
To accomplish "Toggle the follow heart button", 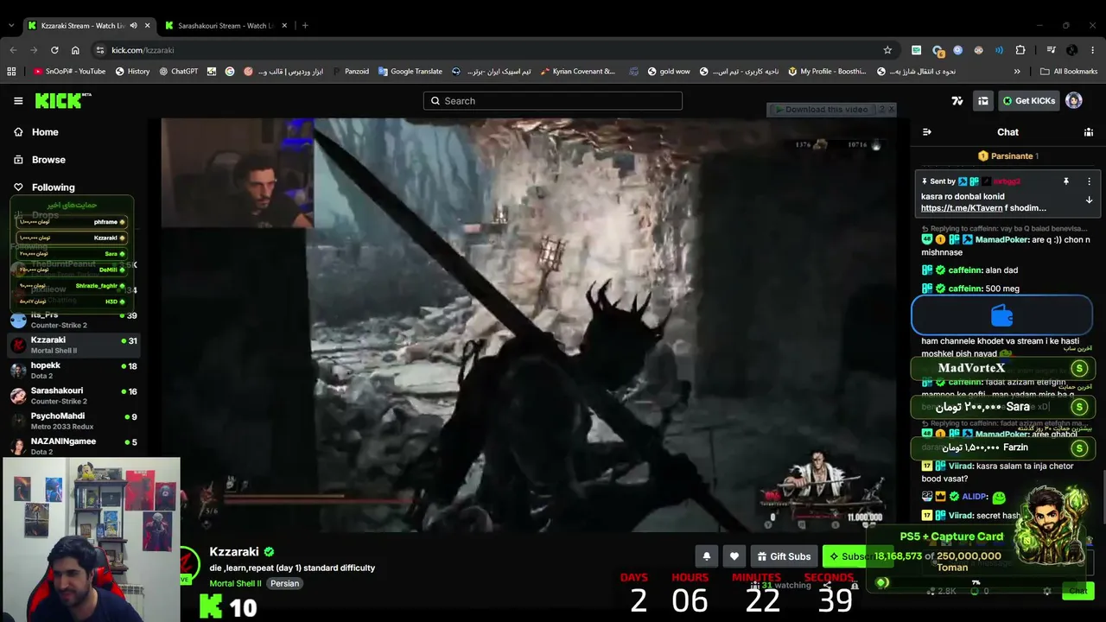I will coord(734,556).
